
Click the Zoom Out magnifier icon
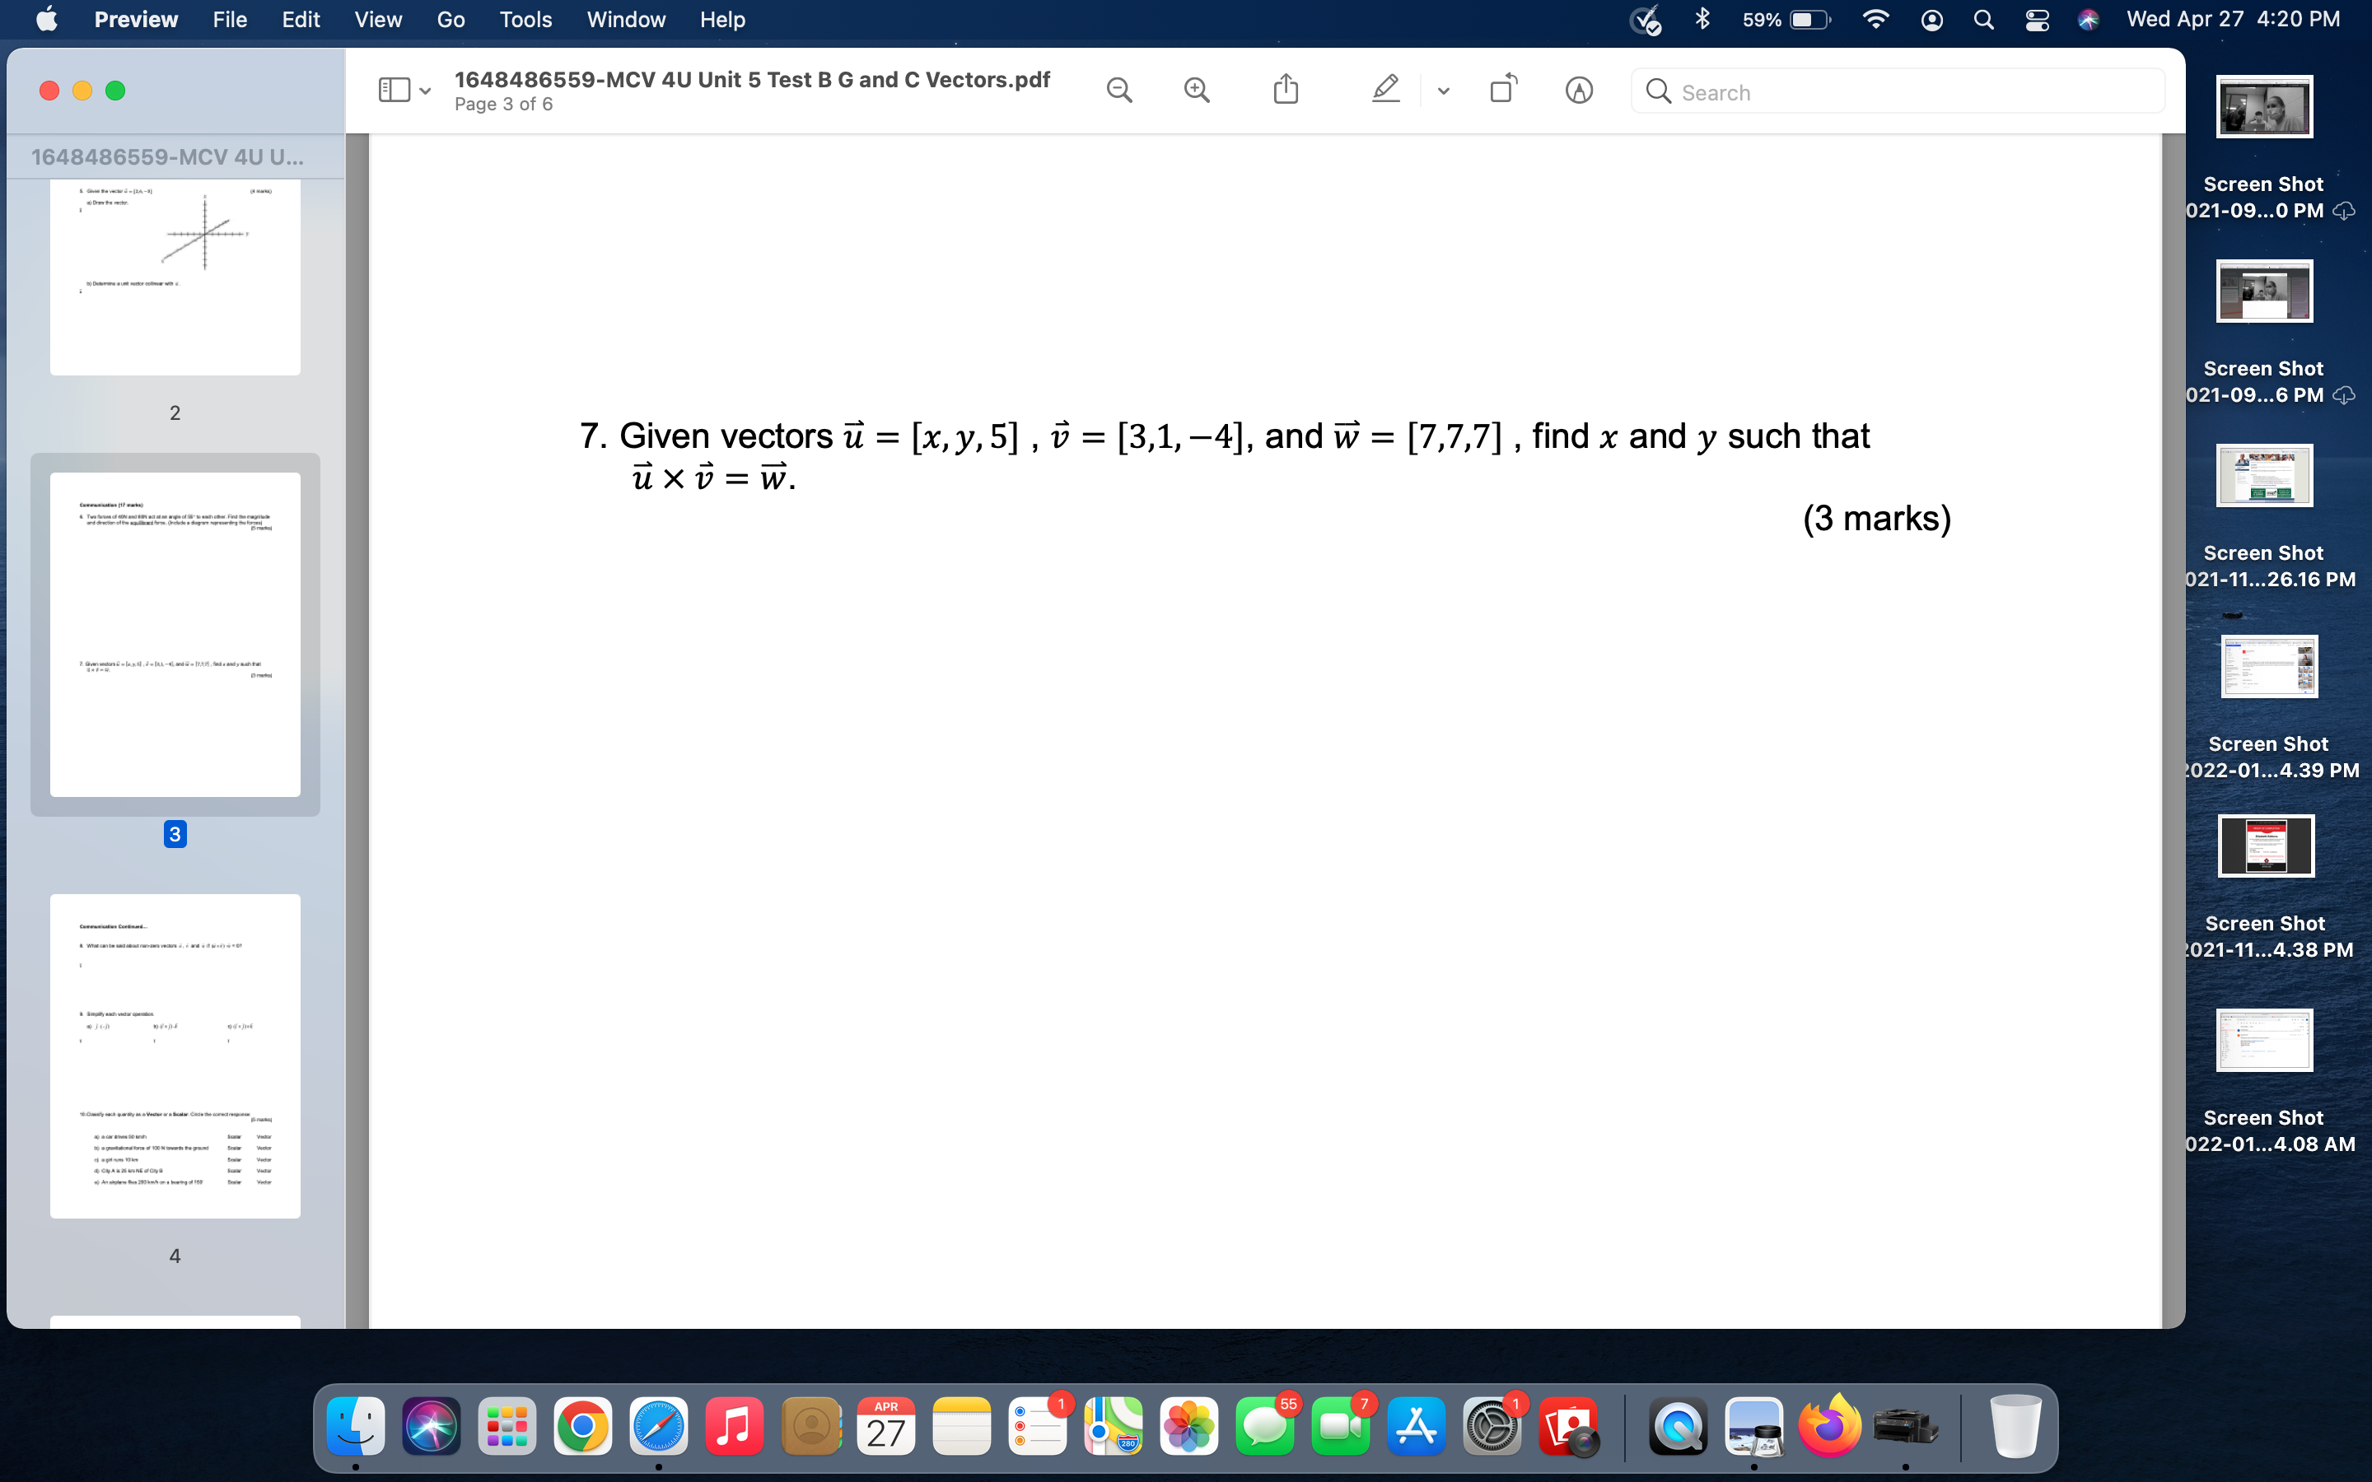point(1118,91)
